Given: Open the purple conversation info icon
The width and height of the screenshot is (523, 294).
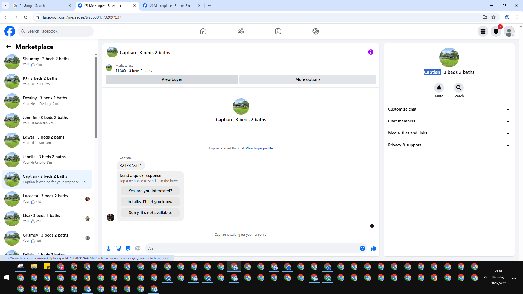Looking at the screenshot, I should 371,52.
